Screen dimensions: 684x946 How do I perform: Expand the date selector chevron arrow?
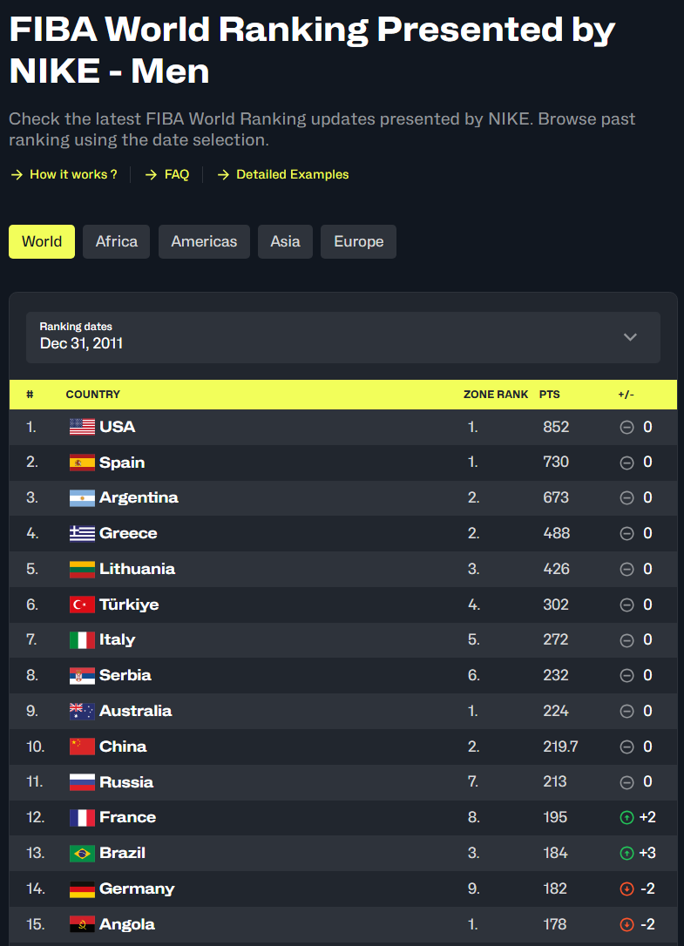tap(630, 337)
